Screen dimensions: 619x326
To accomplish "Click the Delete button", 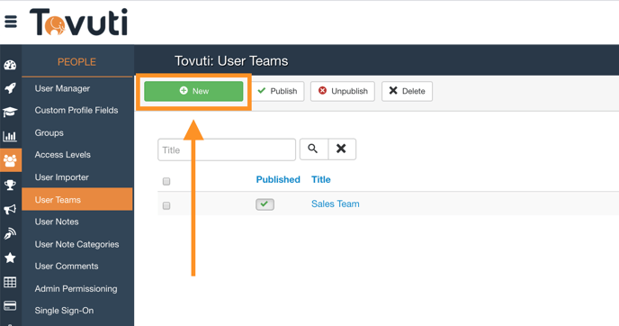I will click(407, 91).
